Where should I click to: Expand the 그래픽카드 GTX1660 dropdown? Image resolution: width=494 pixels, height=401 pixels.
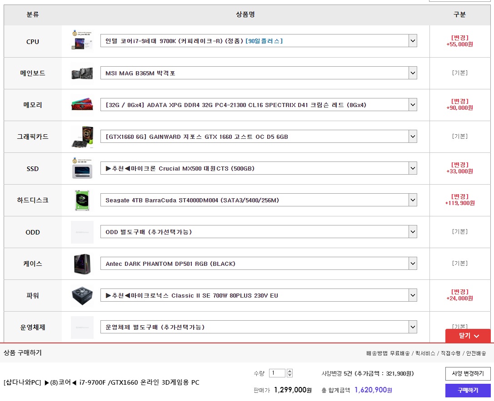259,137
